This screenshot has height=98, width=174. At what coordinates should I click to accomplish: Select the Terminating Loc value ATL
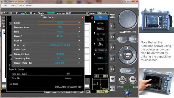(x=60, y=58)
